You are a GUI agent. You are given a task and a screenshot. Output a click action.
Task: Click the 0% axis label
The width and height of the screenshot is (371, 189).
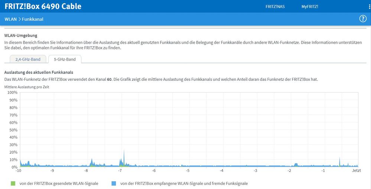[x=14, y=167]
